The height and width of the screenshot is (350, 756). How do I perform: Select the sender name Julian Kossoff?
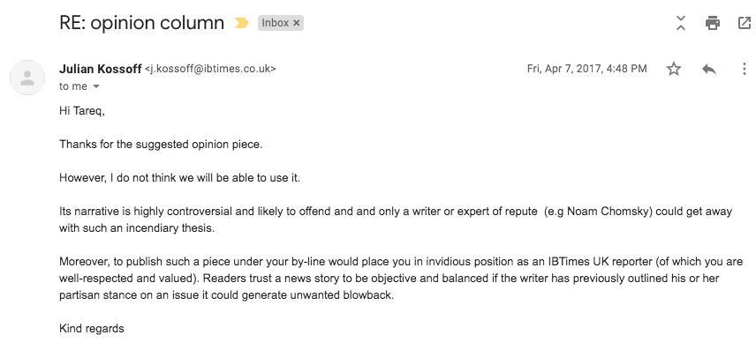coord(101,69)
